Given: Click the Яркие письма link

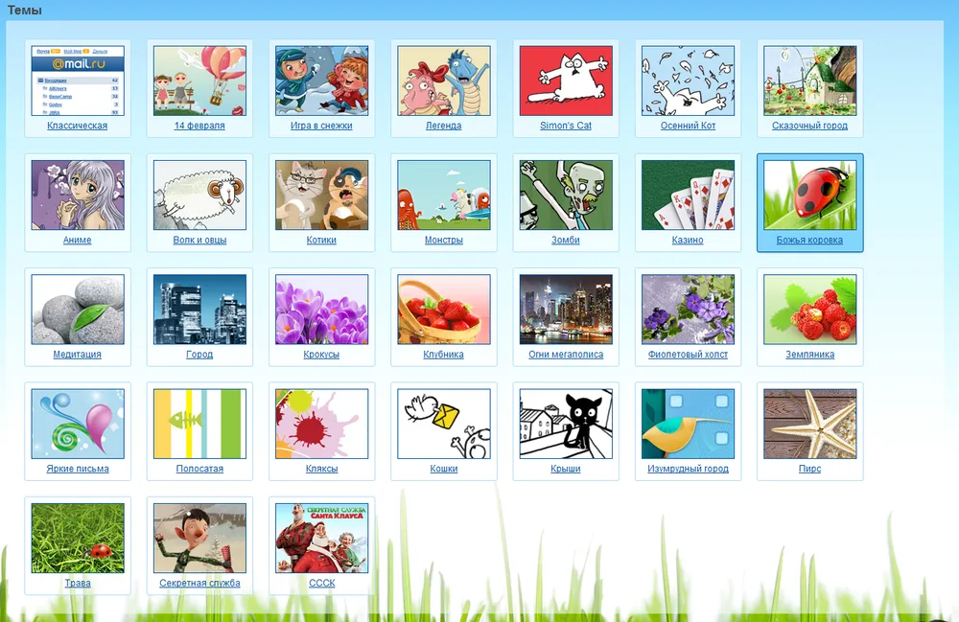Looking at the screenshot, I should coord(78,468).
